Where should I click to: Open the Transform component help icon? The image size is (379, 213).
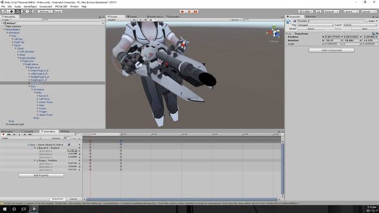[x=374, y=34]
